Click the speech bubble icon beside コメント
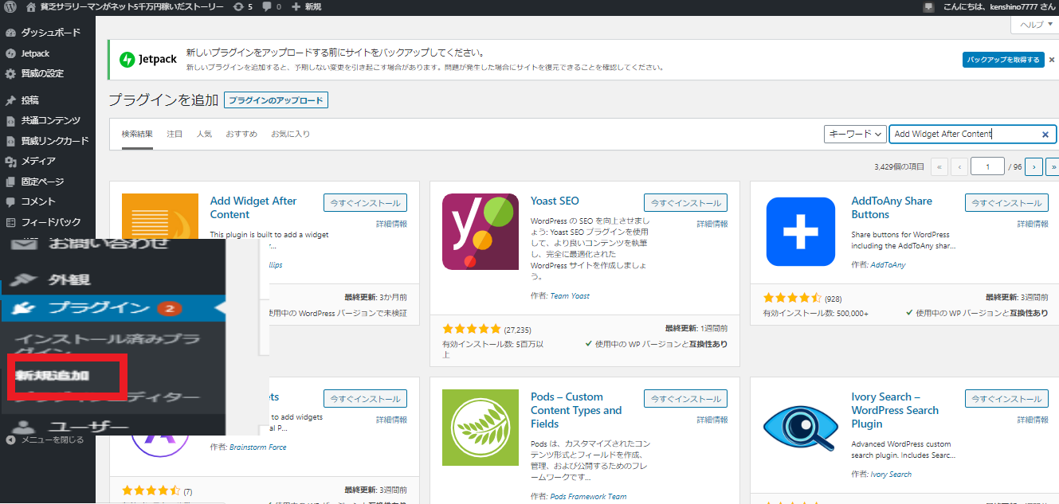Image resolution: width=1059 pixels, height=504 pixels. (10, 201)
